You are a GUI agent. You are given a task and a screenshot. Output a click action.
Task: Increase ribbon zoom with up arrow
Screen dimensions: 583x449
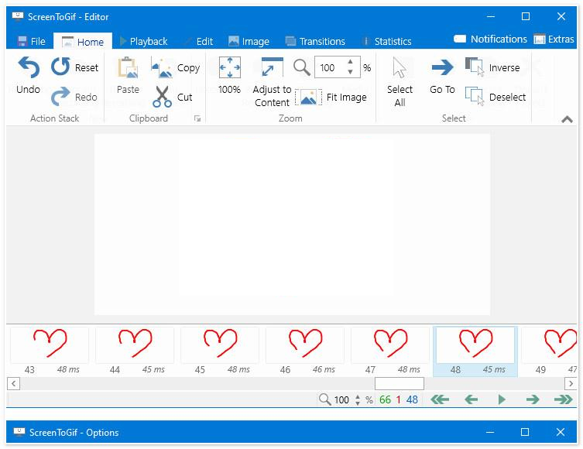pyautogui.click(x=350, y=62)
